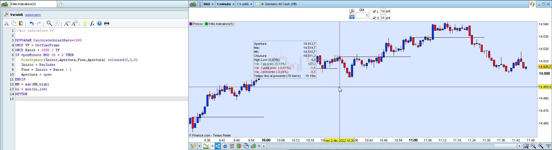Open the code search magnifier

pos(49,24)
